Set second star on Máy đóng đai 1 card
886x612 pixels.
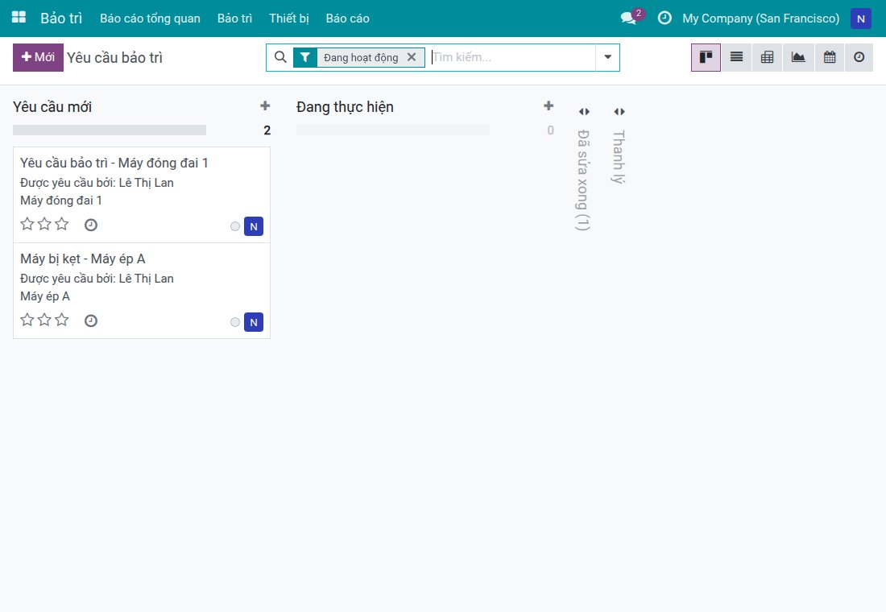[44, 224]
